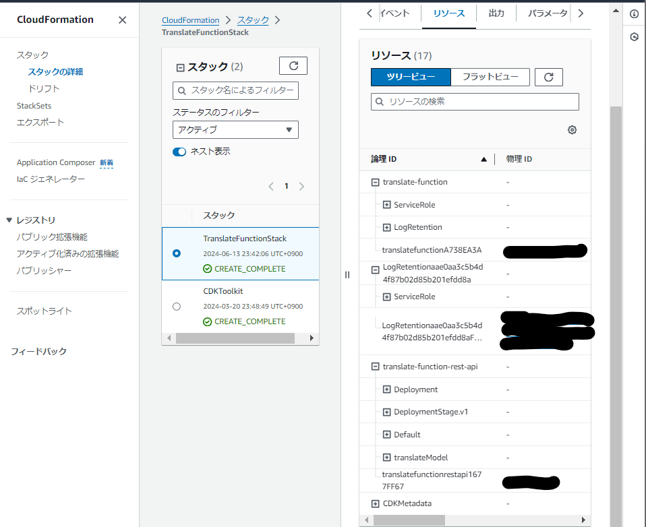Image resolution: width=646 pixels, height=527 pixels.
Task: Go to next stacks page
Action: (x=301, y=187)
